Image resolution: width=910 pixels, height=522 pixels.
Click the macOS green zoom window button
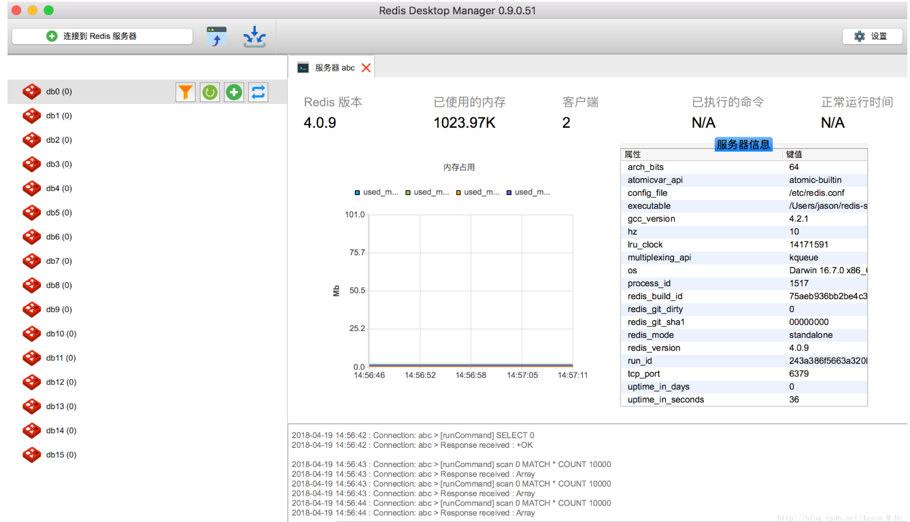tap(48, 10)
